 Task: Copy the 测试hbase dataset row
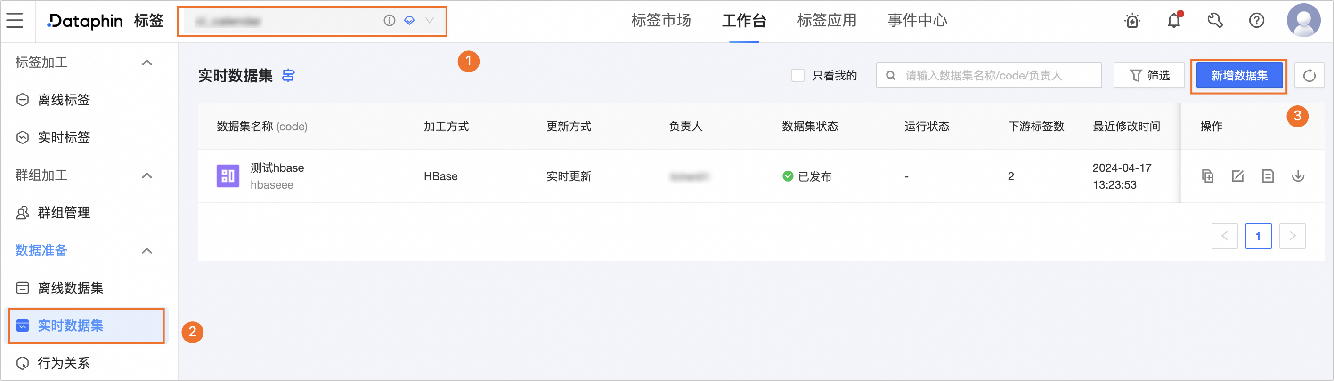1208,176
